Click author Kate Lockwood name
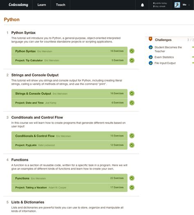 [x=47, y=145]
